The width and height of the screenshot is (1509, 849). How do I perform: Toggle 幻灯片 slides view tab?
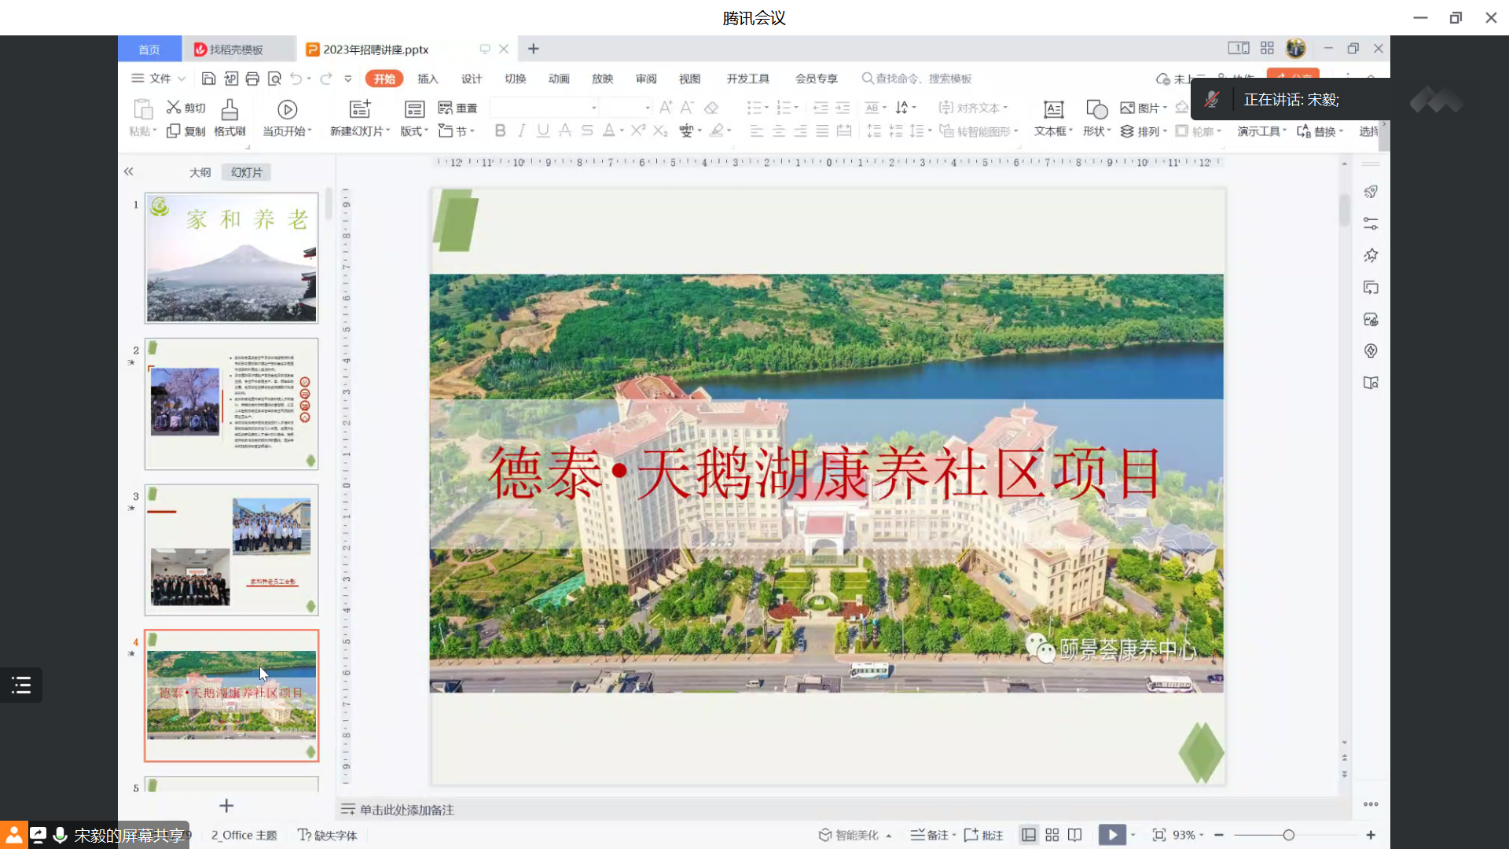coord(246,172)
